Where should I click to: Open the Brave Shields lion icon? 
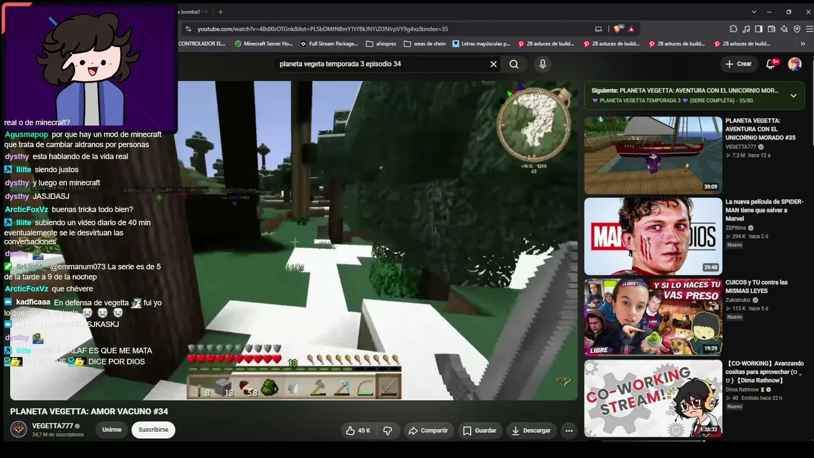(x=617, y=29)
